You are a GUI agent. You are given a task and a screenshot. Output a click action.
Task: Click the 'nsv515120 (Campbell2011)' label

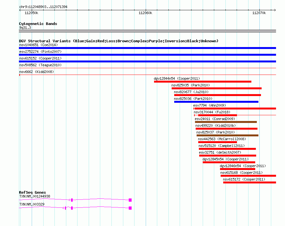click(x=222, y=146)
